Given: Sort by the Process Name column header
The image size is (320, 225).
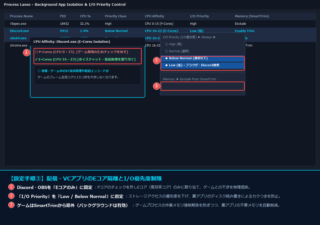Looking at the screenshot, I should [x=21, y=16].
